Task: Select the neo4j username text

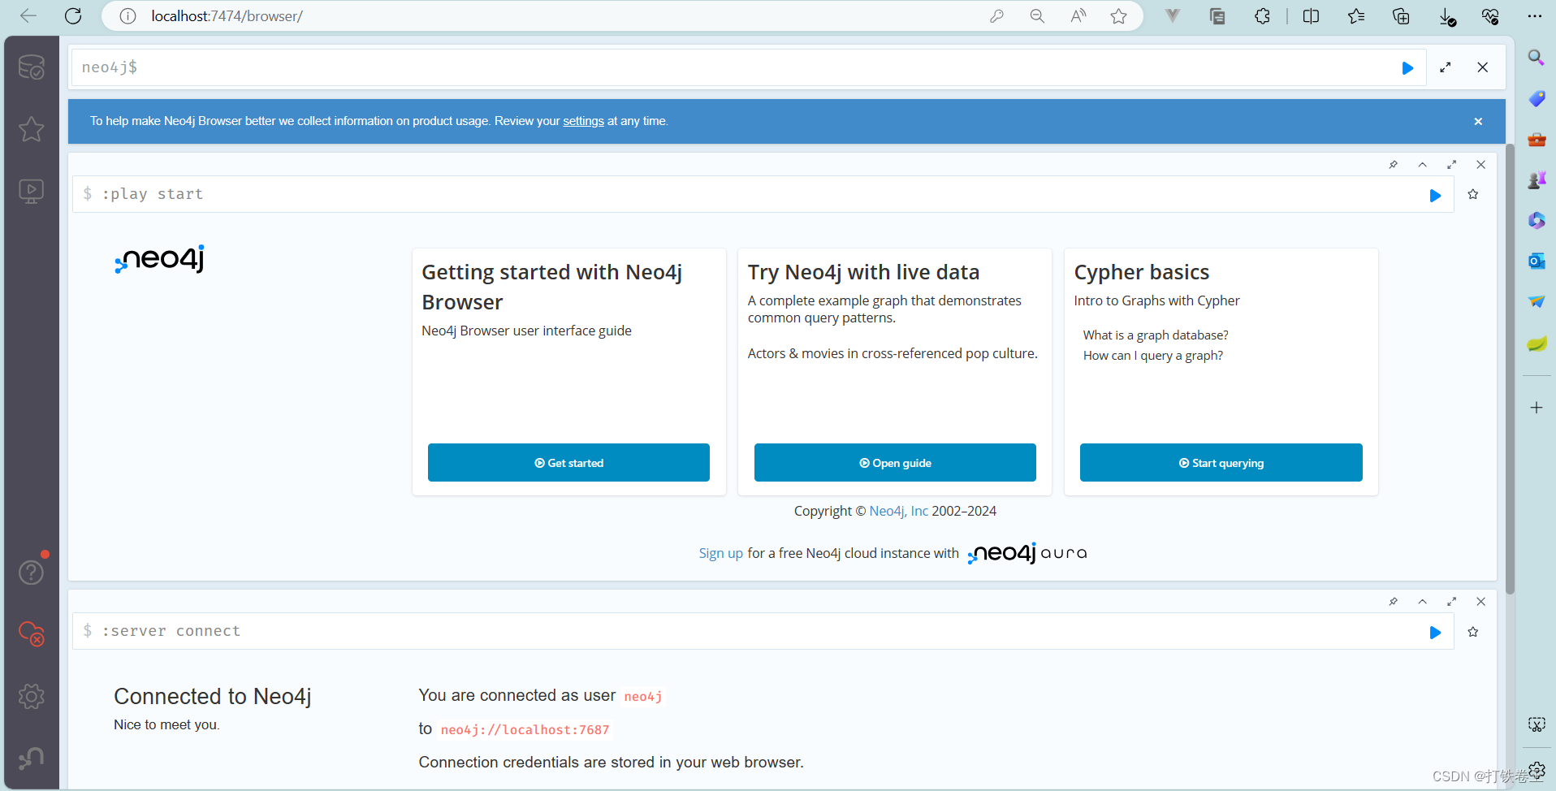Action: [643, 697]
